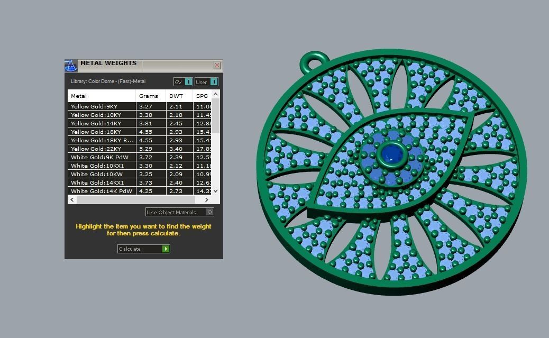Click the 3.27 grams value
Screen dimensions: 549x338
tap(145, 106)
